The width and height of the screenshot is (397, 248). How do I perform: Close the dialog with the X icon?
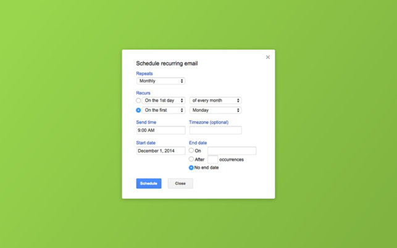pos(267,57)
